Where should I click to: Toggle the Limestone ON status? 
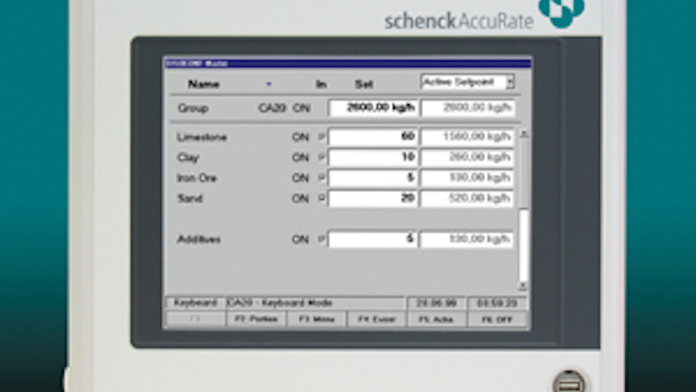(300, 137)
